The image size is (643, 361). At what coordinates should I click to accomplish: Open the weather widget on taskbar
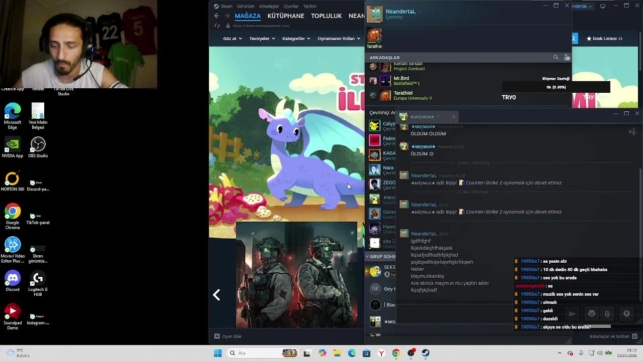click(x=18, y=353)
